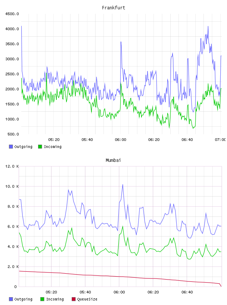Click the Outgoing spike at 06:00 on Frankfurt

pos(121,42)
